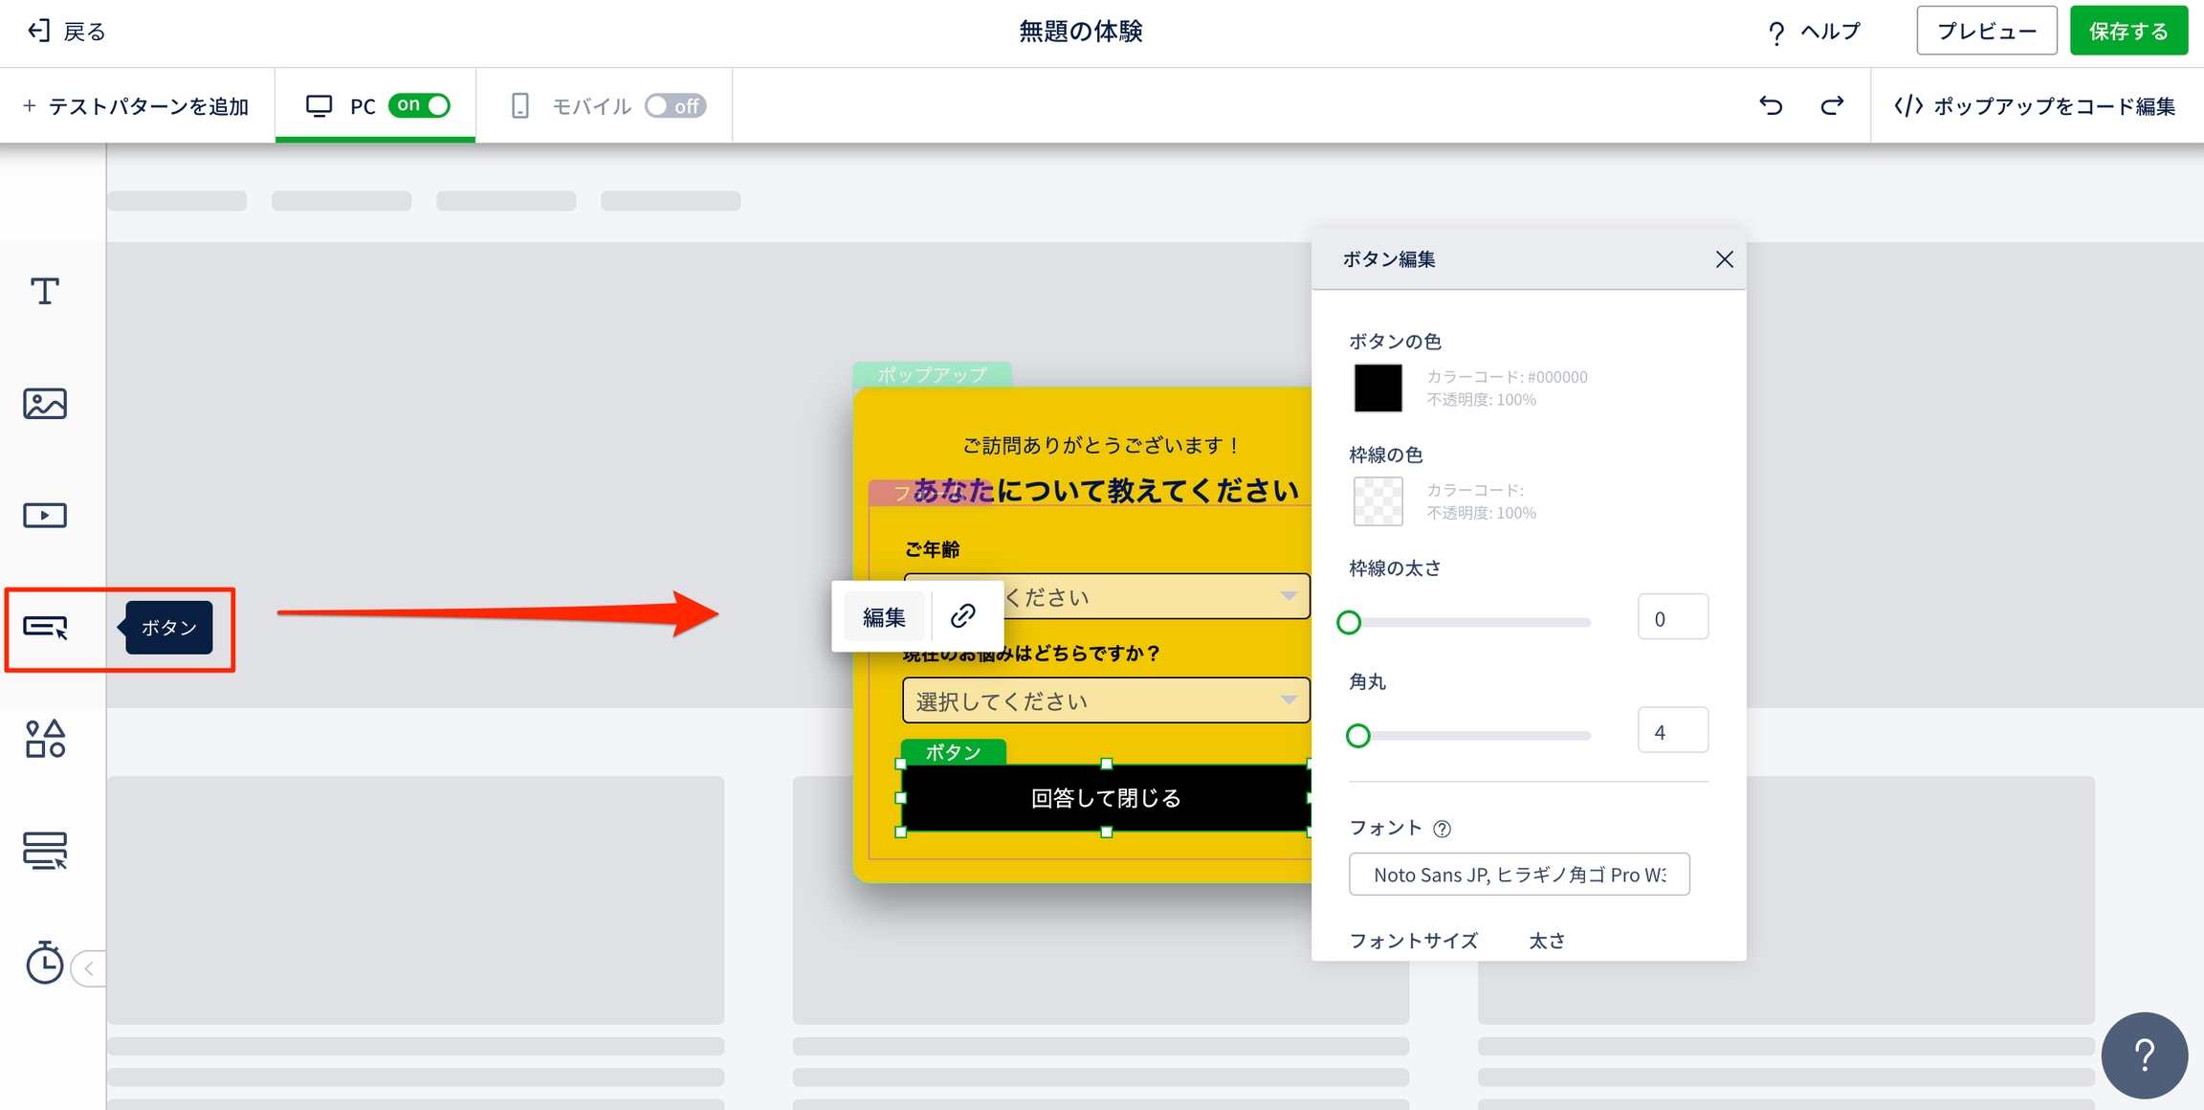Click テストパターンを追加 tab
The height and width of the screenshot is (1110, 2204).
(x=137, y=106)
